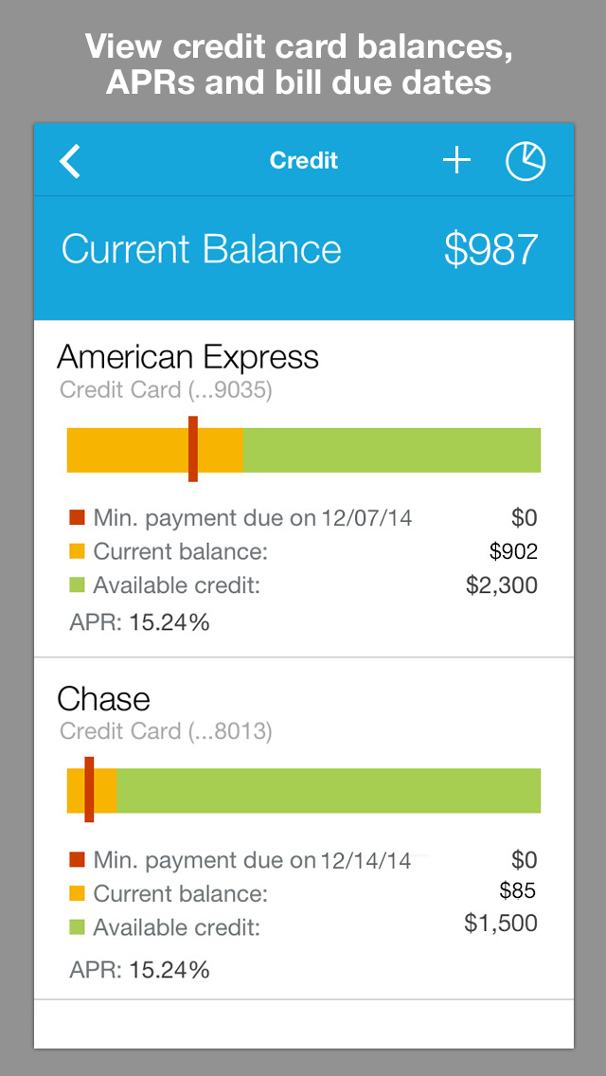This screenshot has width=606, height=1076.
Task: Open the pie chart view icon
Action: [526, 161]
